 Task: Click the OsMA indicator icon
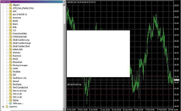[x=10, y=69]
